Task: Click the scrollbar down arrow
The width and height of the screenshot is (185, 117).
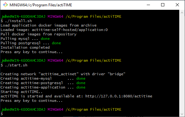Action: 182,114
